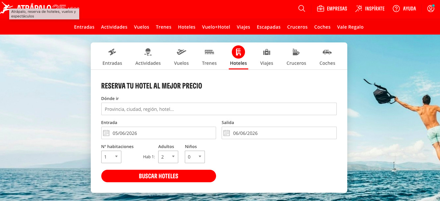Open Entradas in the top navigation
Screen dimensions: 440x201
coord(84,27)
